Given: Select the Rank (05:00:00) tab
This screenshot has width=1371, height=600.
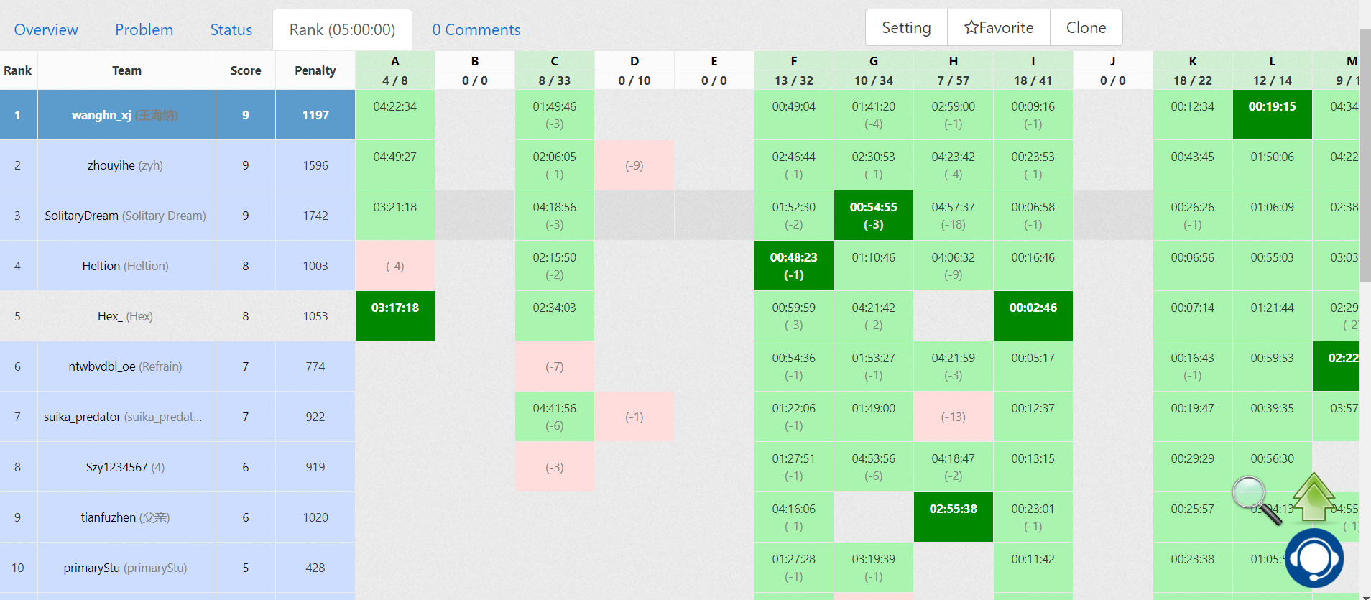Looking at the screenshot, I should coord(342,30).
